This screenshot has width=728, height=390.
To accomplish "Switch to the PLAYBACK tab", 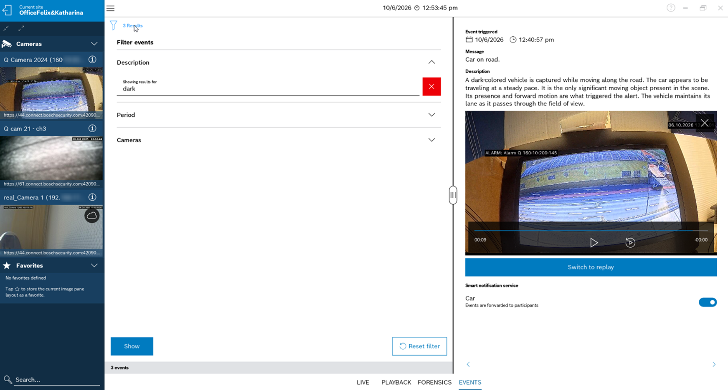I will click(396, 382).
